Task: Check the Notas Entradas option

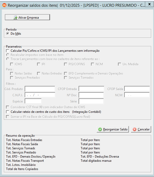Action: tap(39, 73)
